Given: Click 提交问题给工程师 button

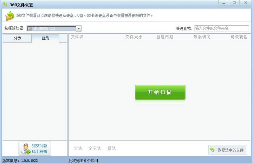Looking at the screenshot, I should (35, 149).
